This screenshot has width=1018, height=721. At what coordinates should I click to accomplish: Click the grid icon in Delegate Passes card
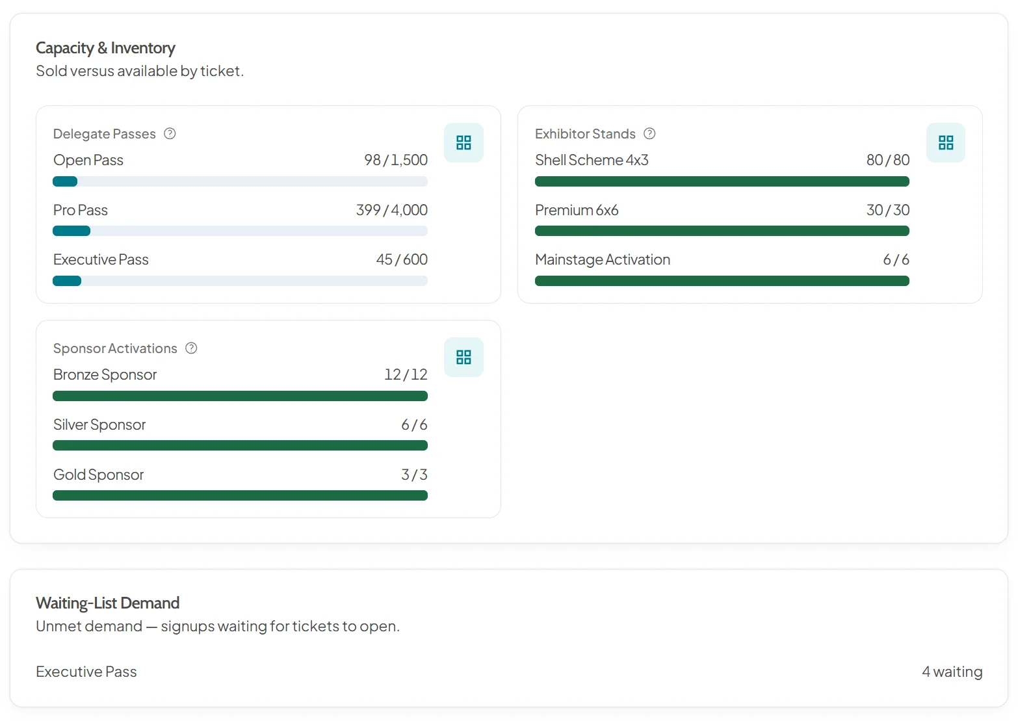(x=463, y=142)
